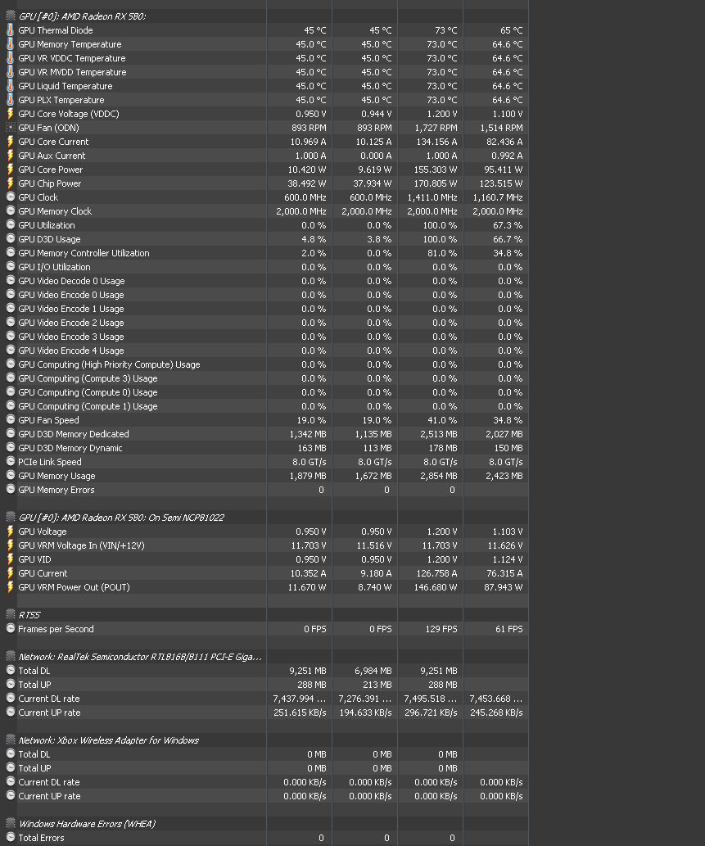Screen dimensions: 705x846
Task: Select the GPU Core Power row
Action: 264,170
